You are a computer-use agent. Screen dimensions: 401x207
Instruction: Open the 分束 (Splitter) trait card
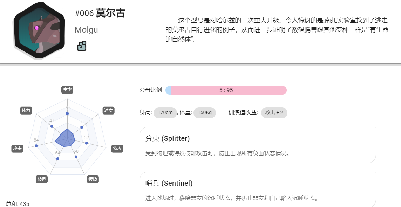(258, 145)
